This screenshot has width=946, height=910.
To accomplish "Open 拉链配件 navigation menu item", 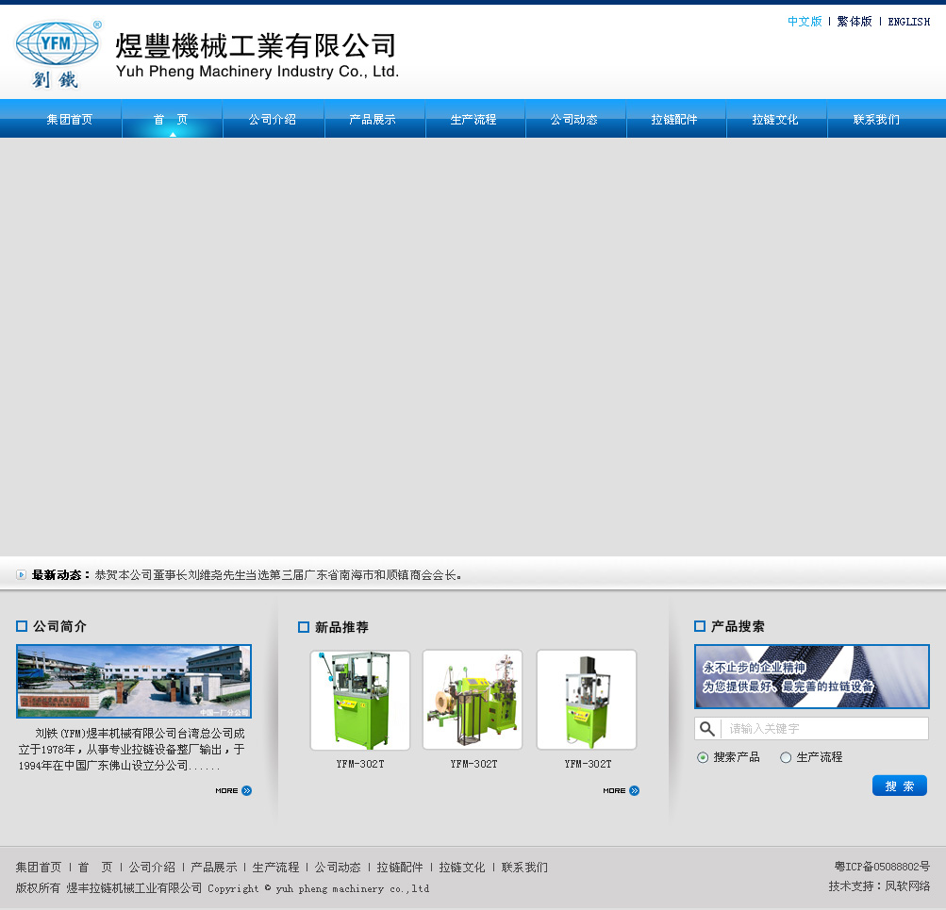I will point(674,120).
